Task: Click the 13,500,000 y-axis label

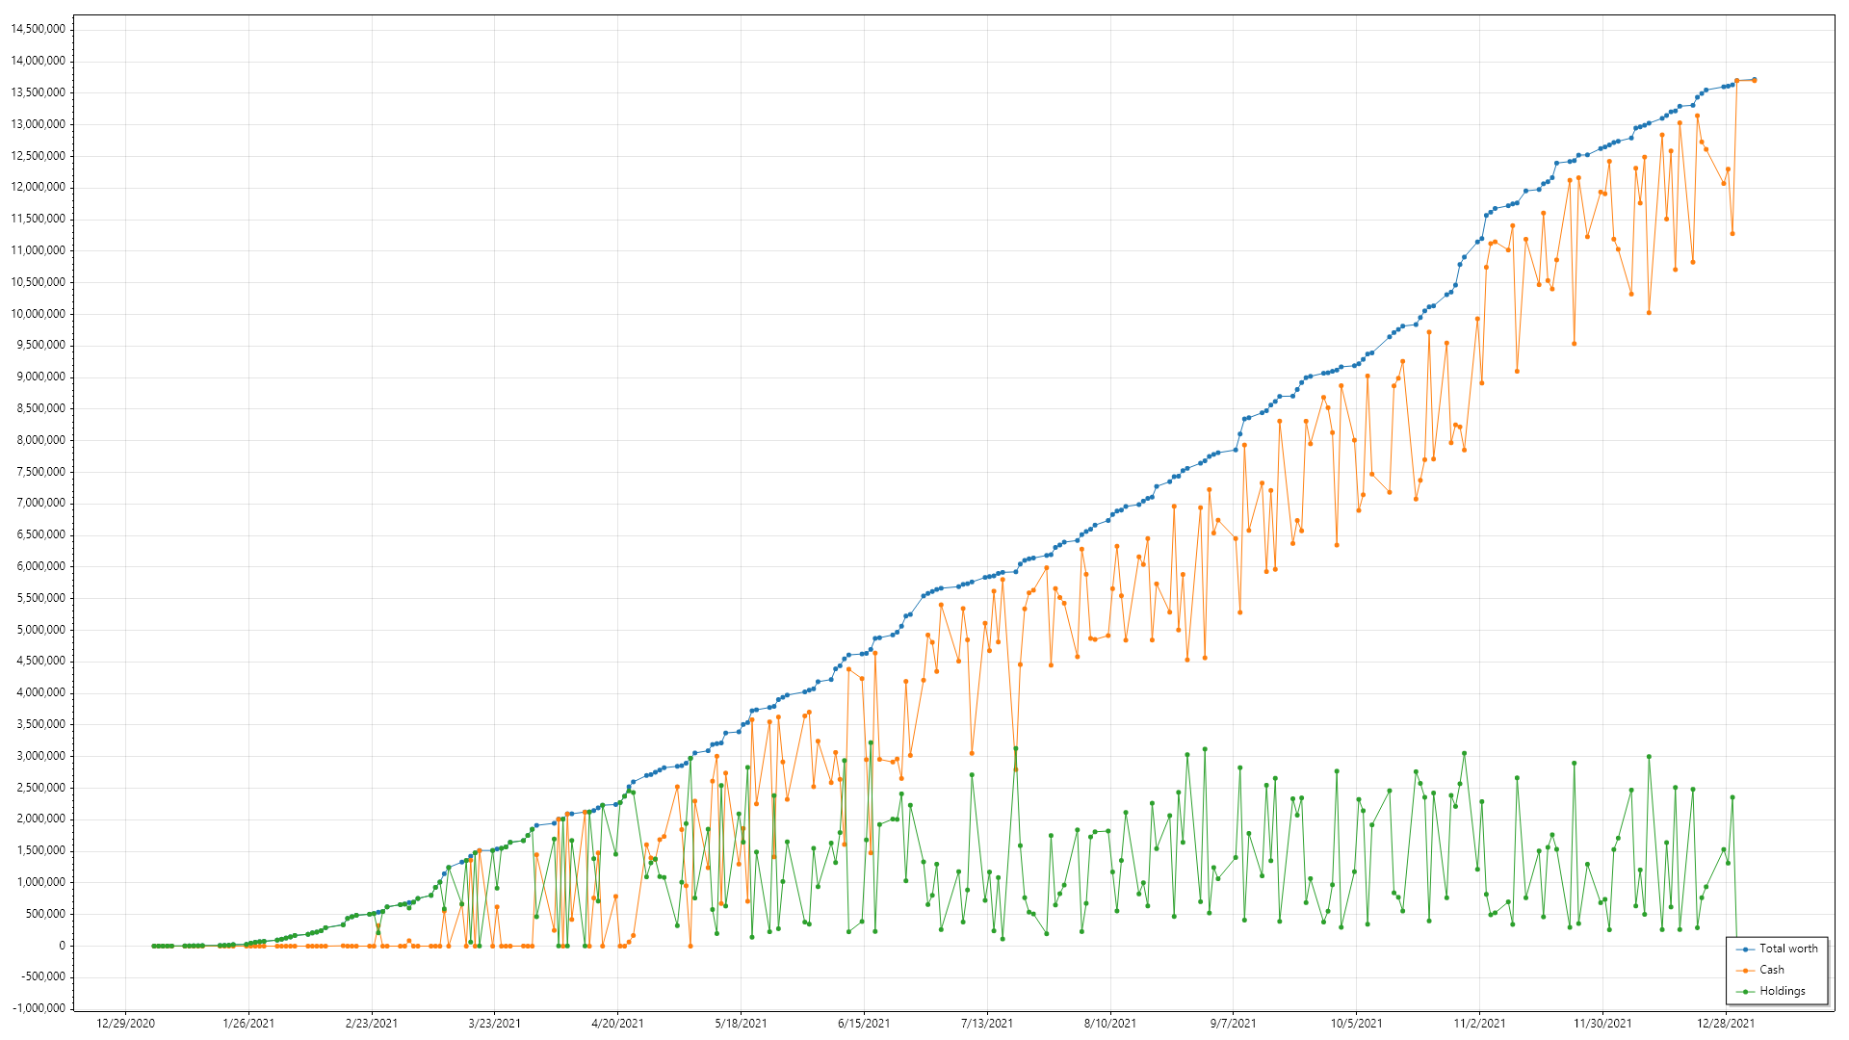Action: pyautogui.click(x=39, y=92)
